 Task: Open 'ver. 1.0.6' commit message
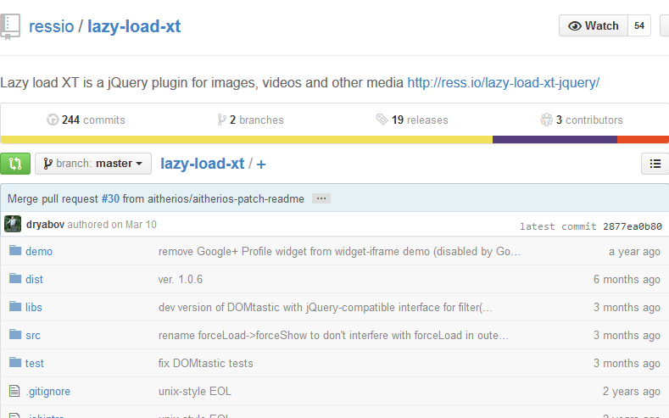[181, 280]
